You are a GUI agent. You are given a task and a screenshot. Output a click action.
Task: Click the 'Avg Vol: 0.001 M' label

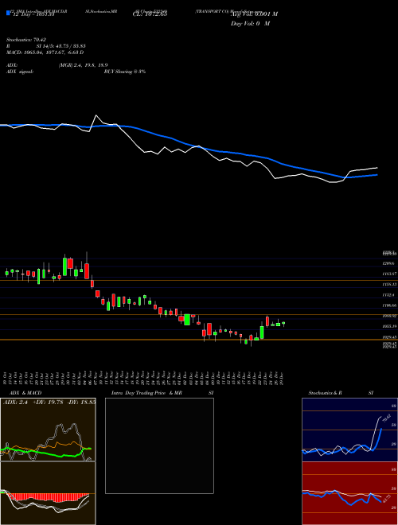pos(254,14)
